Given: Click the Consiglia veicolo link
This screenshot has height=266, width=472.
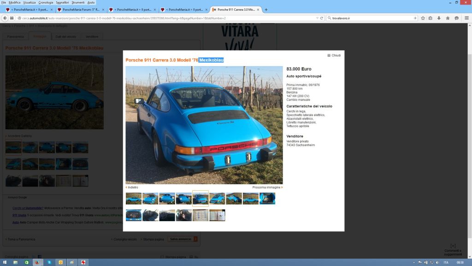Looking at the screenshot, I should tap(124, 240).
